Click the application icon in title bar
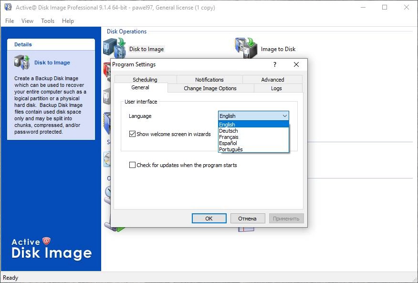The width and height of the screenshot is (418, 283). 8,7
